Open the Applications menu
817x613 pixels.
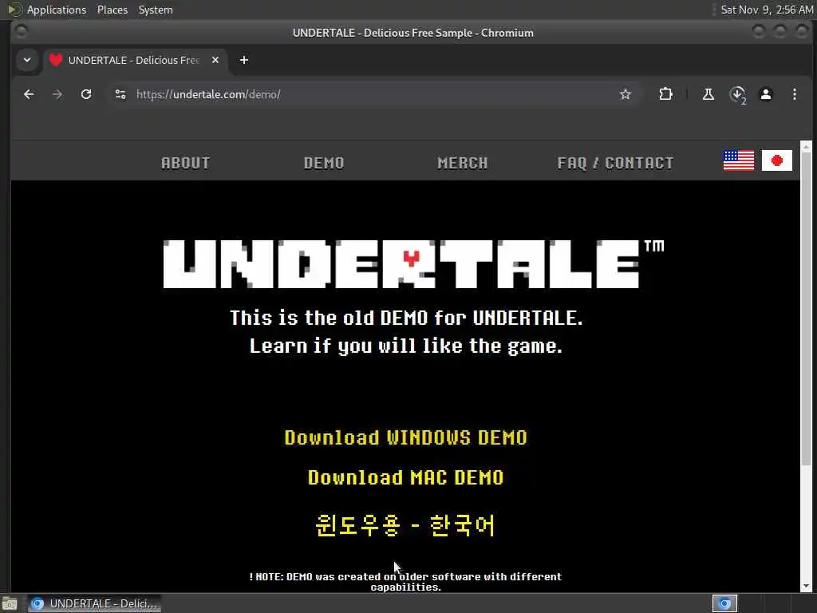(x=57, y=10)
